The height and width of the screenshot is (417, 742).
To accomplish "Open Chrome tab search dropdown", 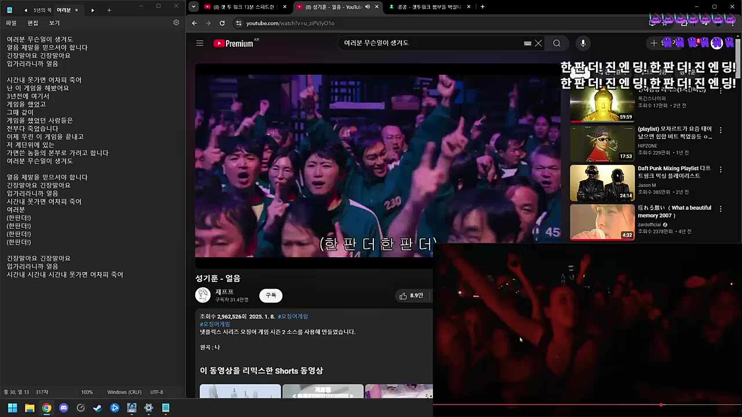I will (x=194, y=7).
